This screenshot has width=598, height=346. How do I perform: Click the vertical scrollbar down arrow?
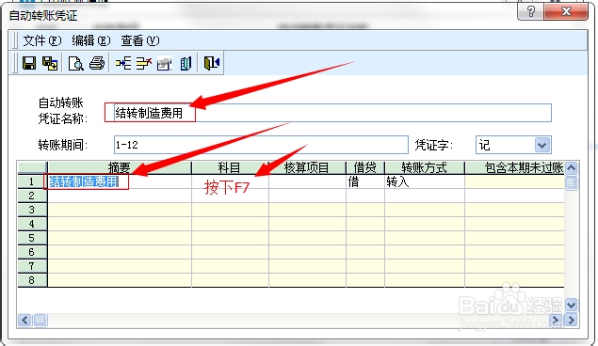[571, 305]
